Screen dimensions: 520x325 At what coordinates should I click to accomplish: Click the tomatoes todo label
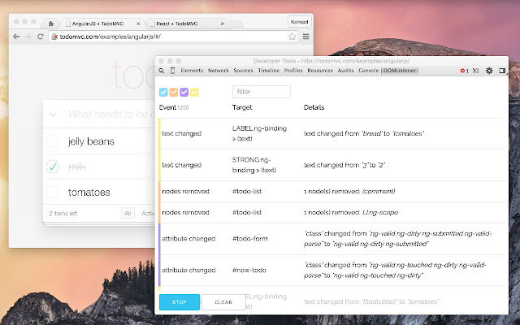[x=89, y=192]
